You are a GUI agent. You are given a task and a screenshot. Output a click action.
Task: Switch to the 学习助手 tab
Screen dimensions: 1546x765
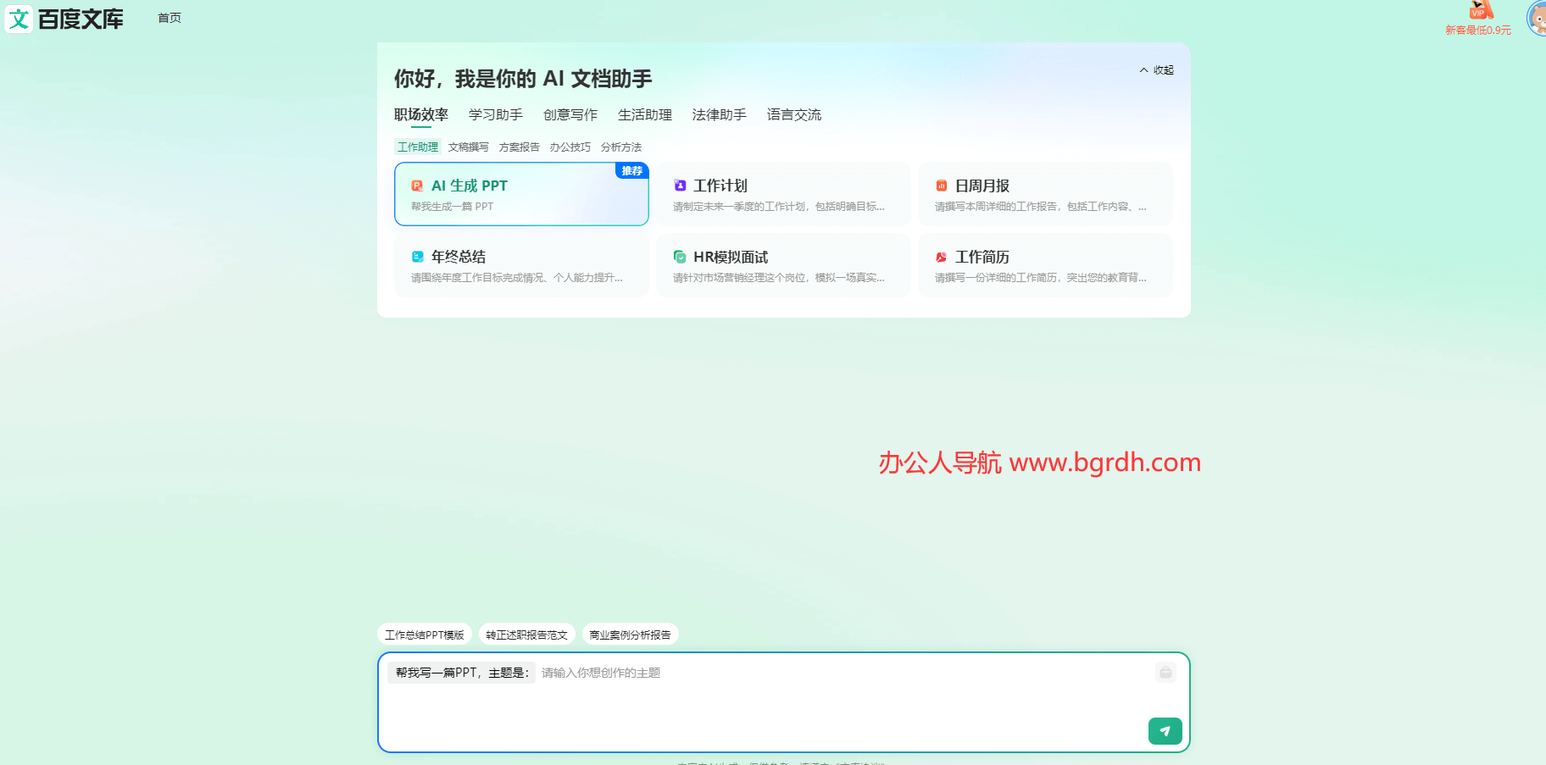496,114
